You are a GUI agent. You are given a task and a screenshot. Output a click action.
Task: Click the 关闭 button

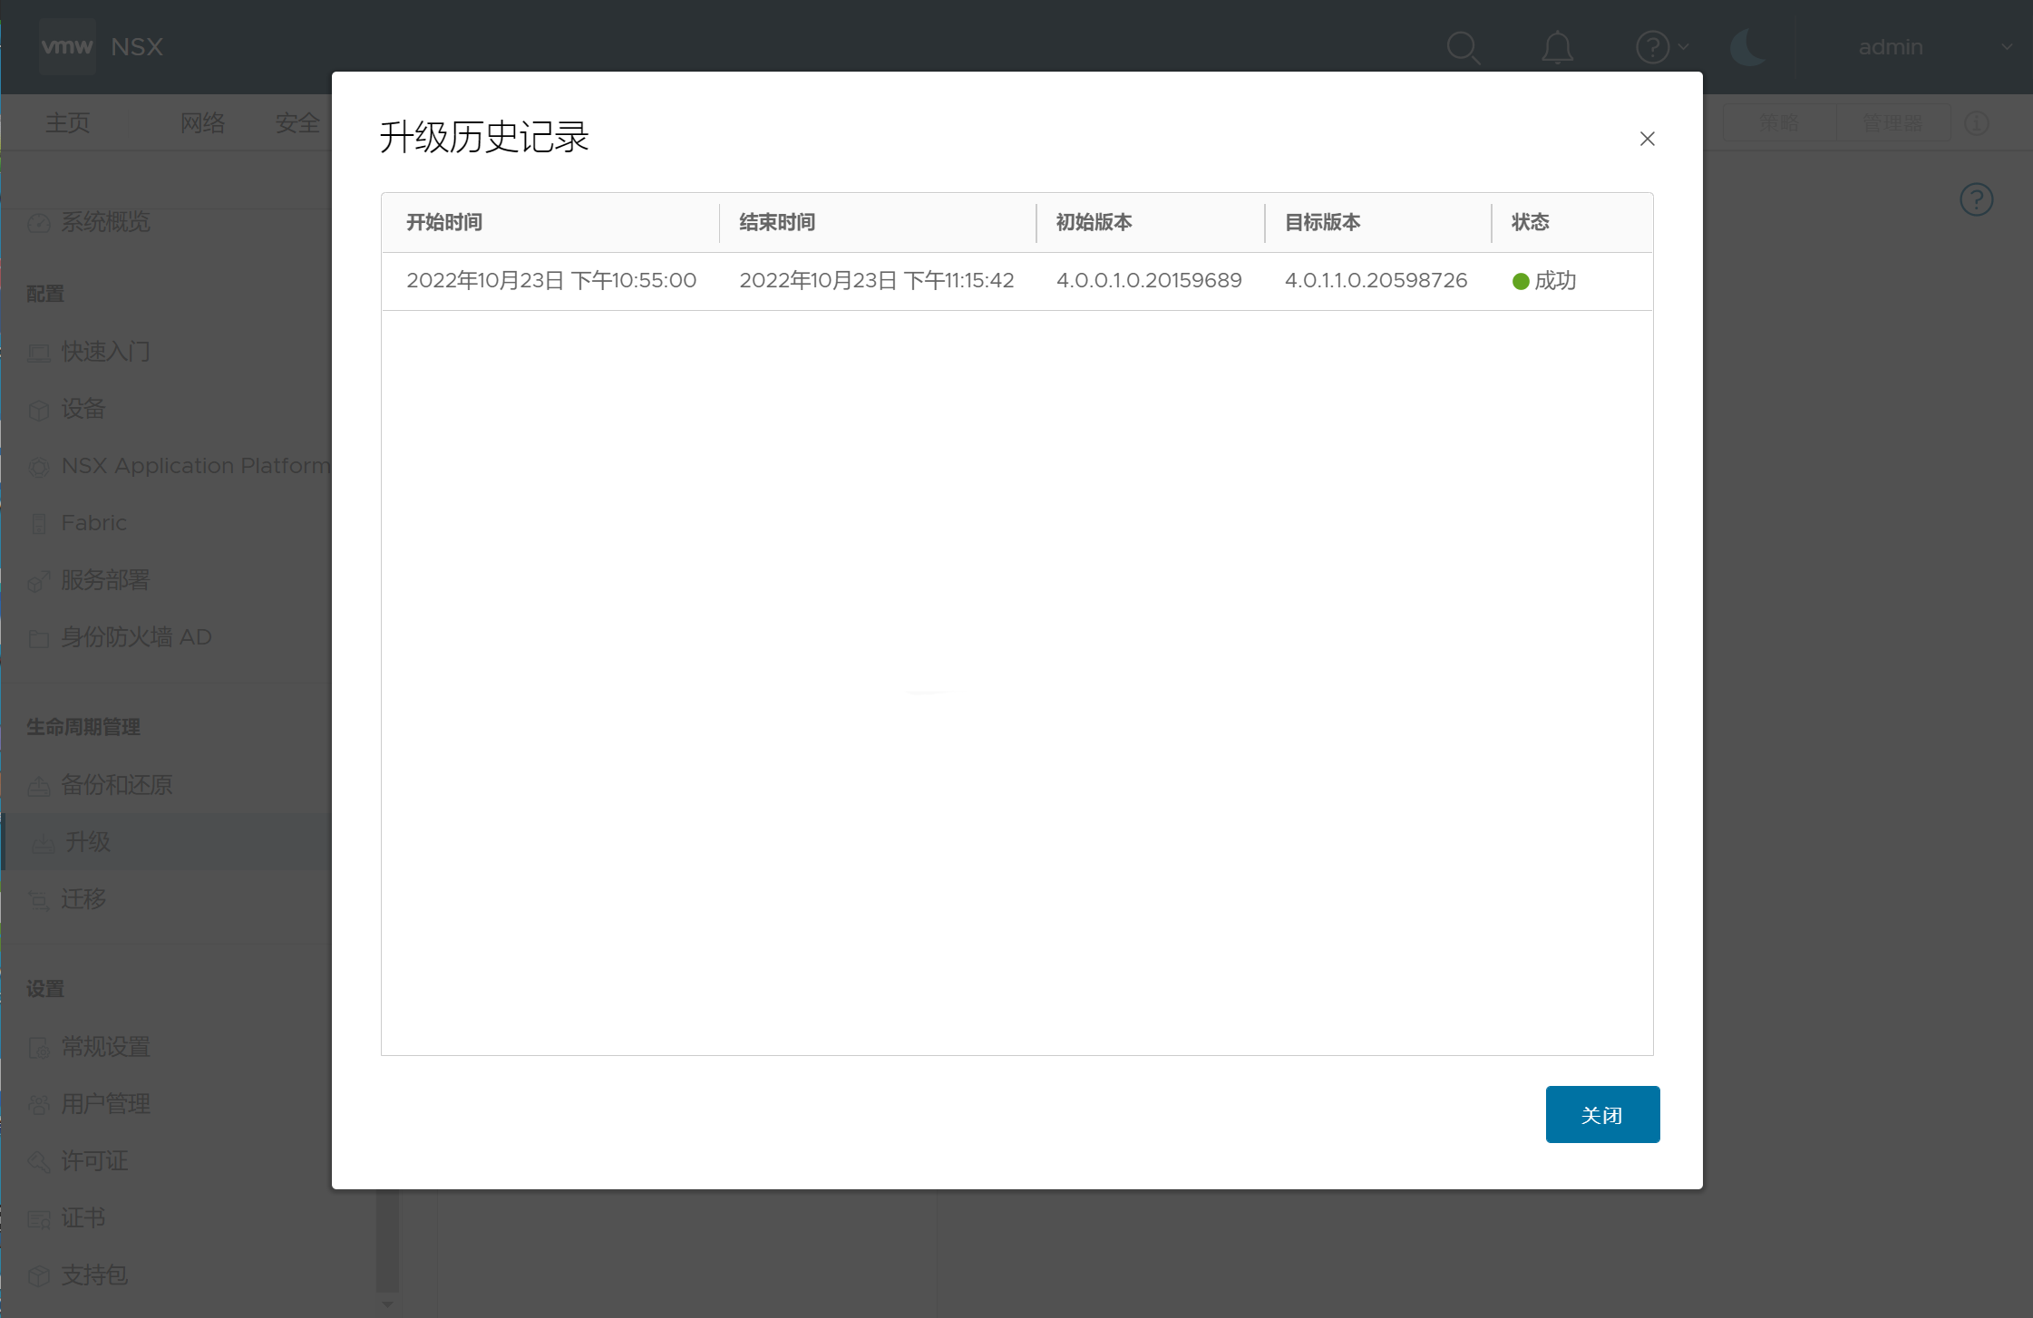(1602, 1114)
